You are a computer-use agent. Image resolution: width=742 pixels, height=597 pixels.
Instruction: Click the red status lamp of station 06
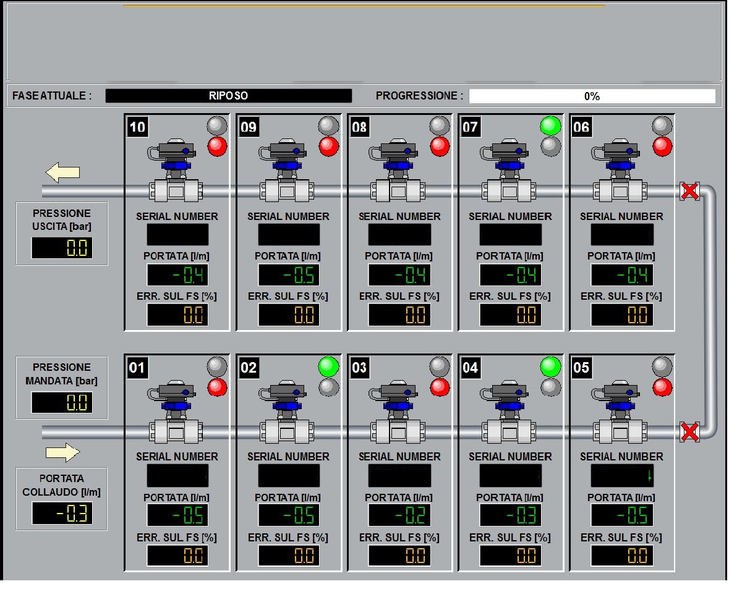[662, 146]
